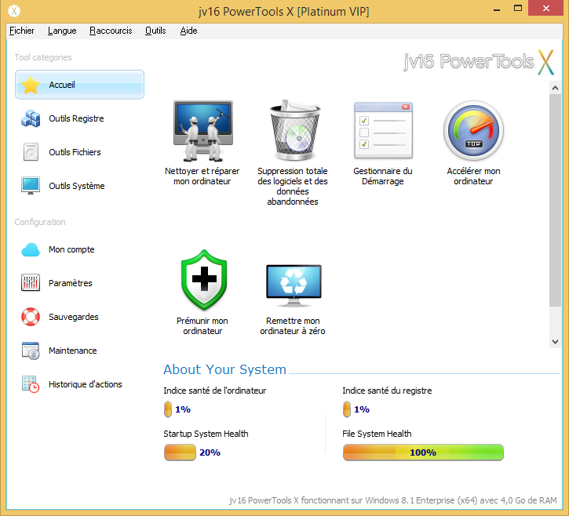Click the Tool categories heading
This screenshot has height=516, width=569.
click(43, 57)
